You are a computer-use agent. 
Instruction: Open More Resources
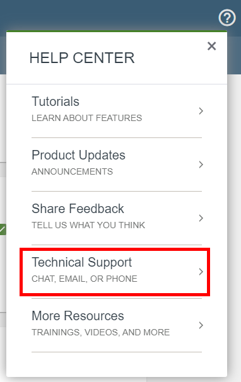click(117, 325)
